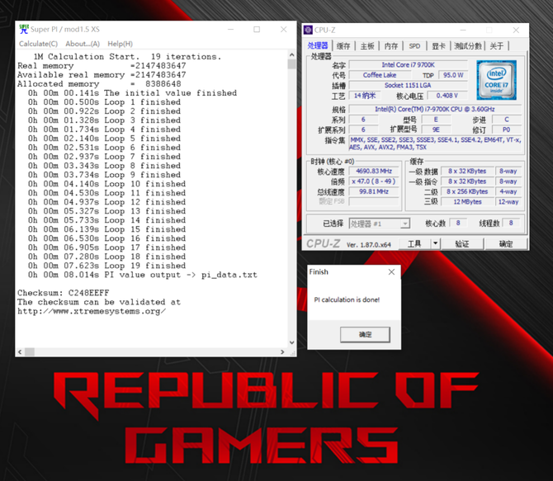Switch to the 内存 tab in CPU-Z

[390, 46]
